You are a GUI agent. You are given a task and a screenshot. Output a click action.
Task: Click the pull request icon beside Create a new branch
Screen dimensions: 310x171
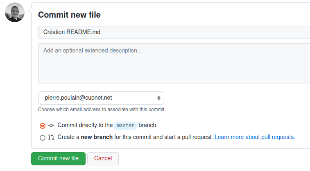pyautogui.click(x=51, y=137)
